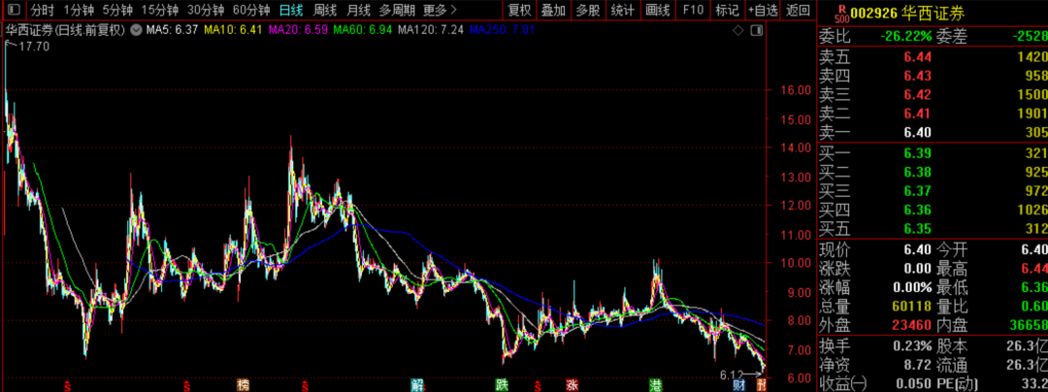Click the 卖三 price 6.42
The height and width of the screenshot is (392, 1048).
click(918, 94)
